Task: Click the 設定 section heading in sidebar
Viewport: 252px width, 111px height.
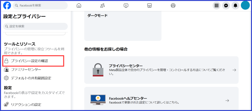Action: (x=8, y=88)
